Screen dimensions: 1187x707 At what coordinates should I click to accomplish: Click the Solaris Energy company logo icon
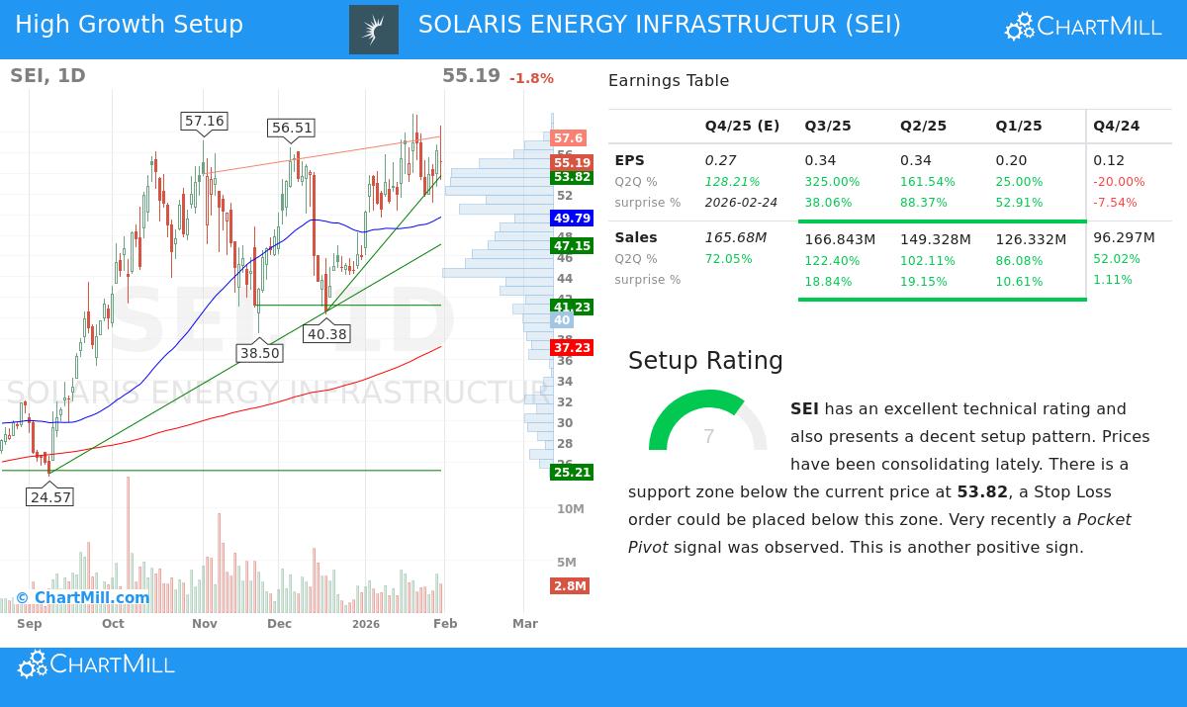coord(374,29)
